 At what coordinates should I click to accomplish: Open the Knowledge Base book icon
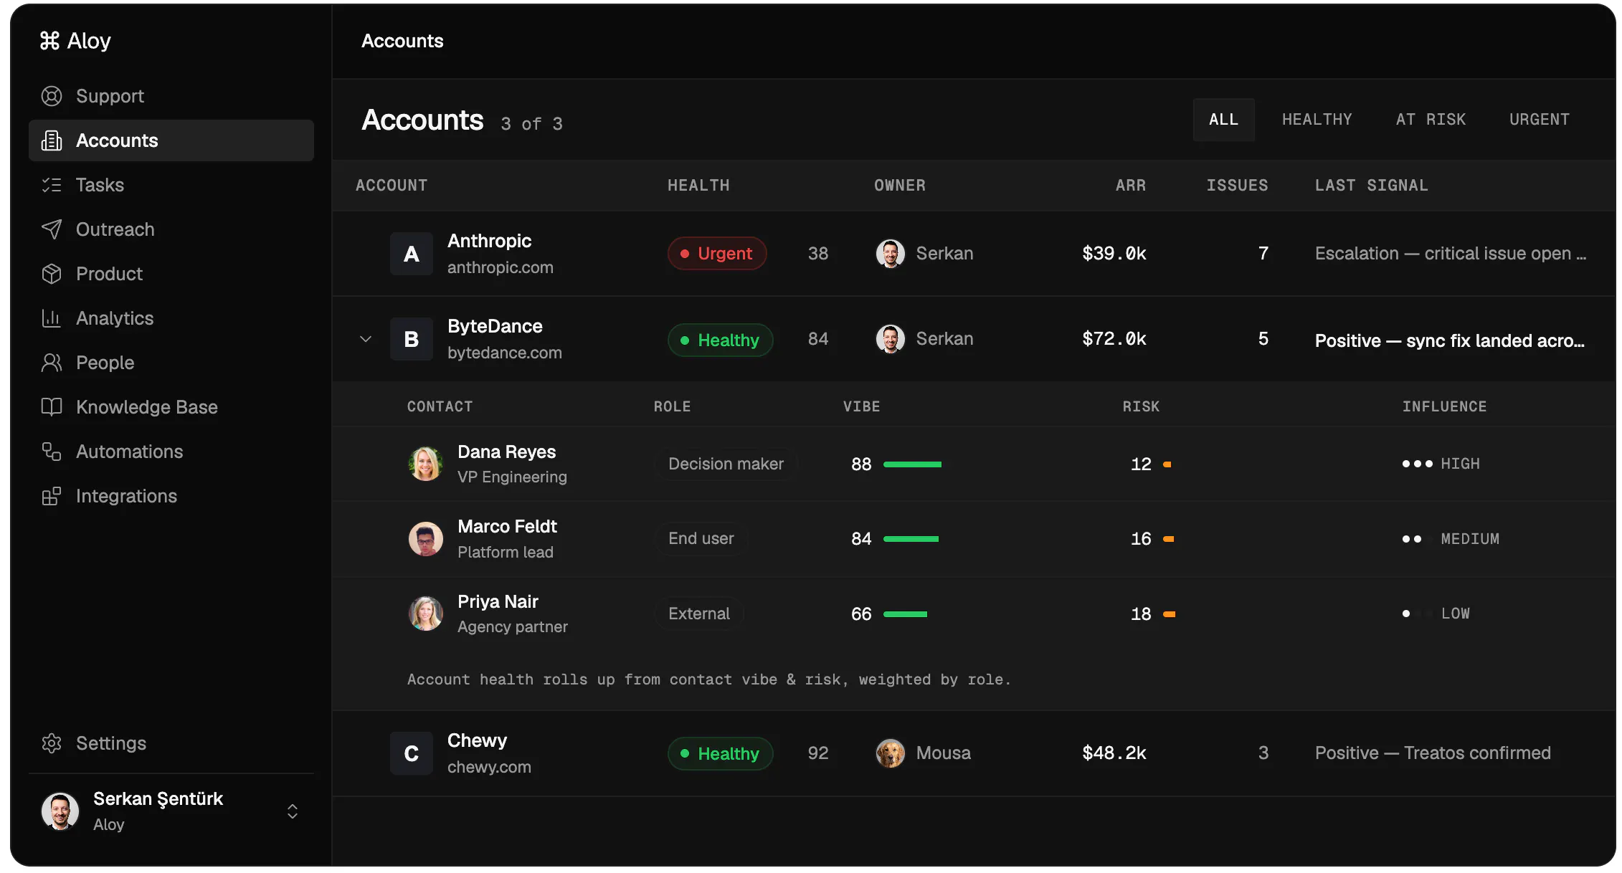(x=52, y=407)
